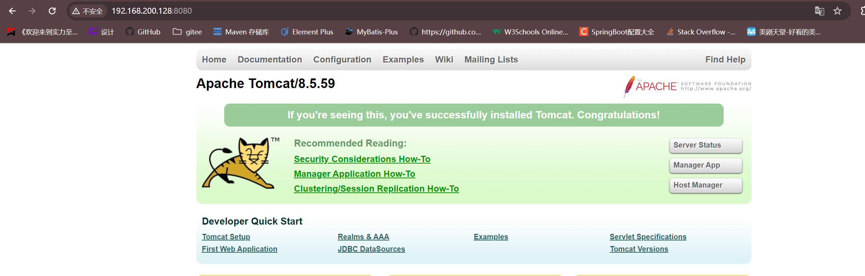
Task: Open Wiki in Tomcat navigation
Action: coord(444,60)
